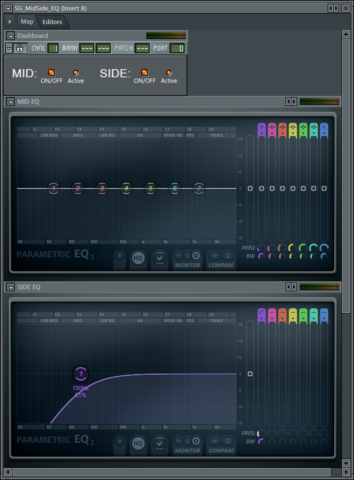Select band 3 node in MID EQ

(102, 188)
